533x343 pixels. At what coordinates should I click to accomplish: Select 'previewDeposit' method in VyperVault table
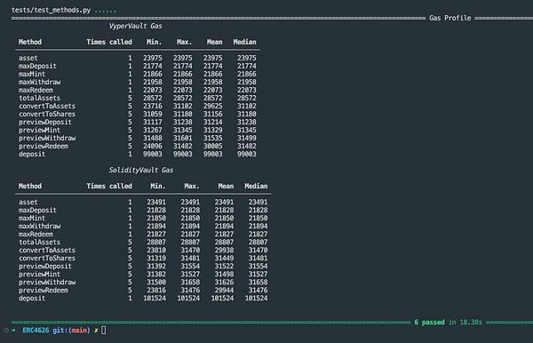pos(45,122)
